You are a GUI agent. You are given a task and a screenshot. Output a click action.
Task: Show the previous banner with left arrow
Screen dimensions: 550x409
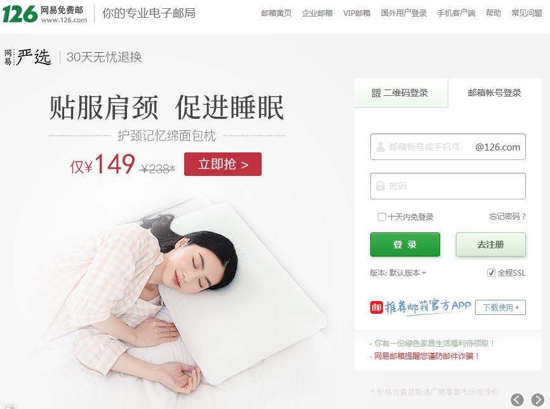click(x=517, y=399)
